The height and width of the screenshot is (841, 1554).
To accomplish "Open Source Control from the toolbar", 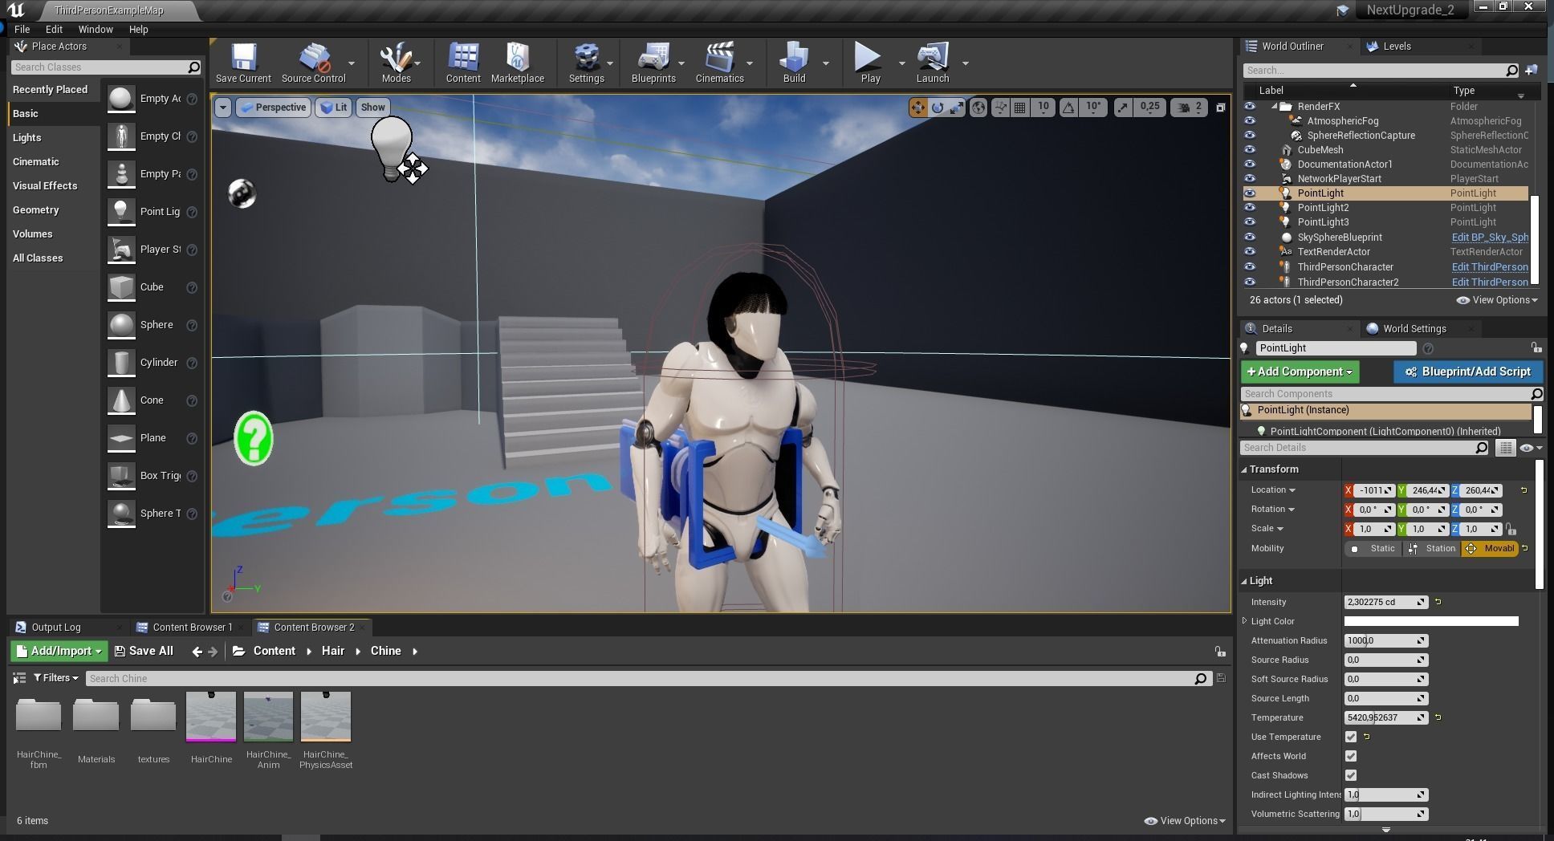I will tap(313, 63).
